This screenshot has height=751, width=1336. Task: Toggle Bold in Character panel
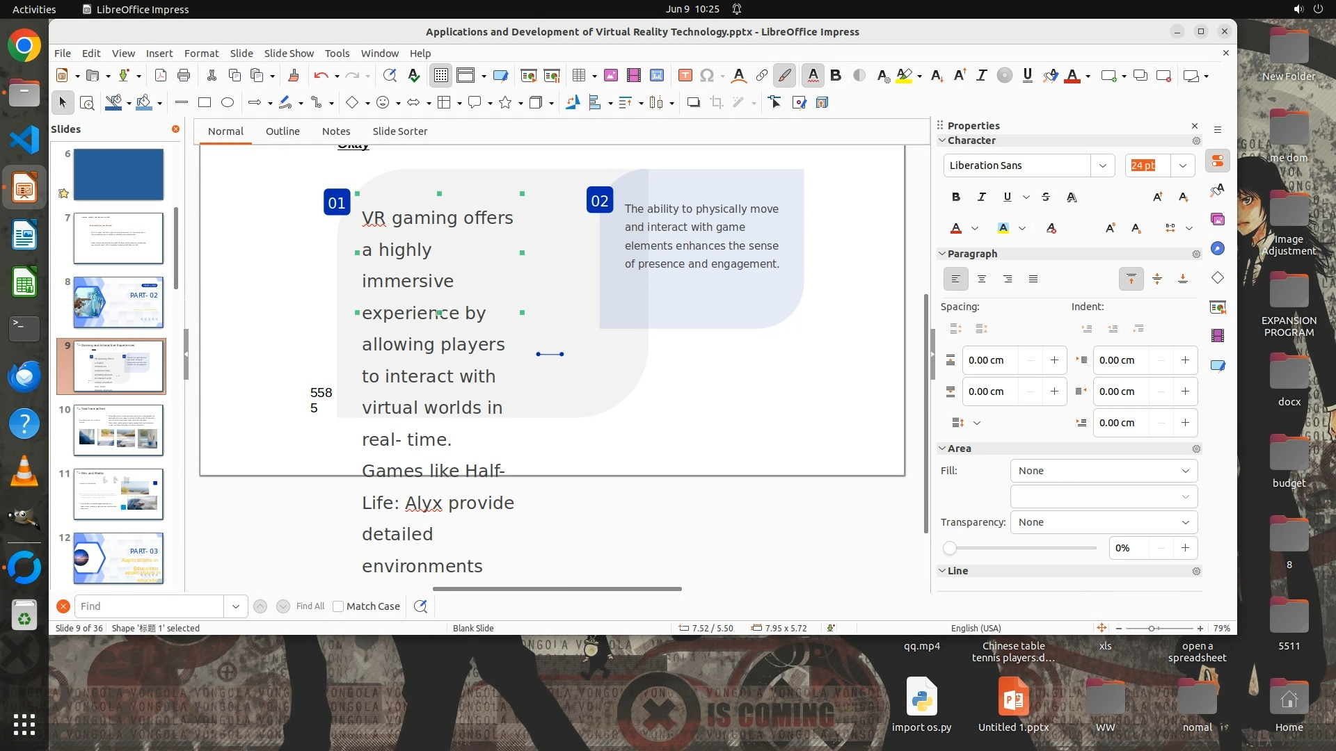click(956, 197)
